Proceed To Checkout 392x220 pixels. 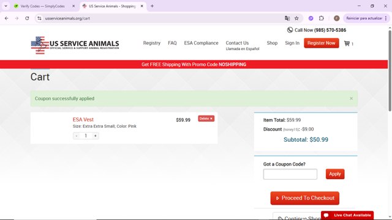[x=305, y=198]
